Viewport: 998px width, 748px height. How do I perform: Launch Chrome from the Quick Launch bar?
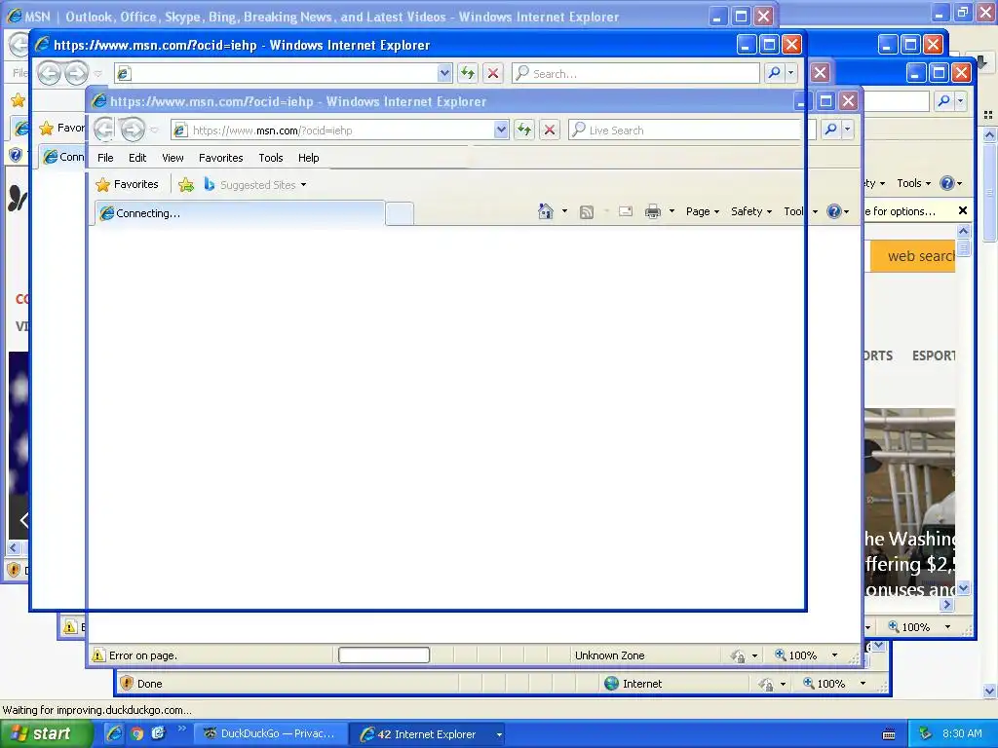tap(136, 734)
